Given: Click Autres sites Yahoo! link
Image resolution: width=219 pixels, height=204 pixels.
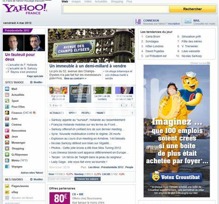Looking at the screenshot, I should (32, 173).
